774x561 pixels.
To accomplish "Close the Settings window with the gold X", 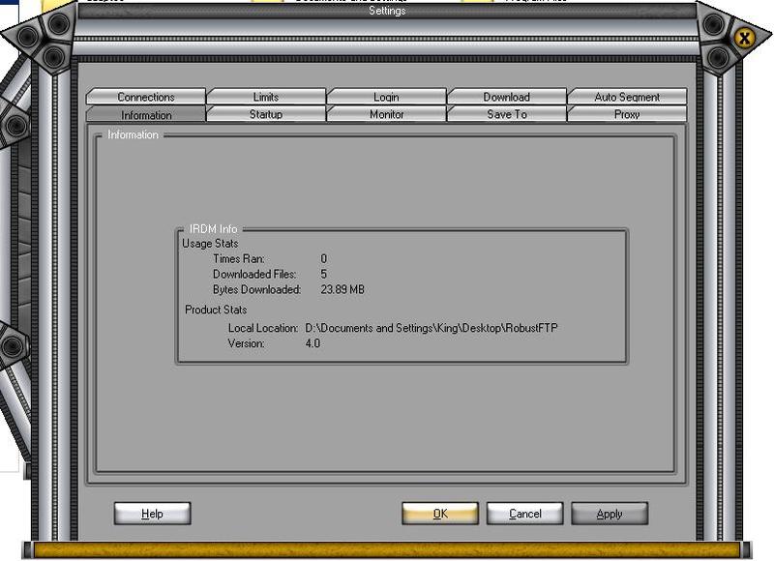I will 744,38.
